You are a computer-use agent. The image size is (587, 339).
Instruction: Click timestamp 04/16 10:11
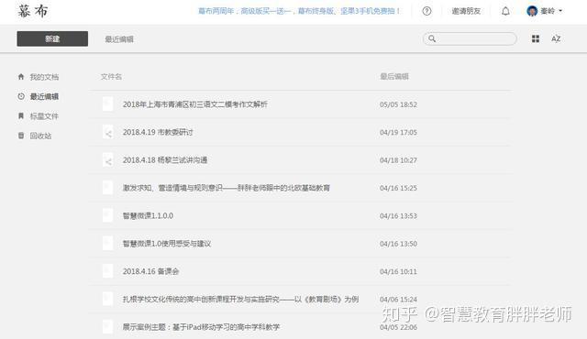click(x=398, y=272)
